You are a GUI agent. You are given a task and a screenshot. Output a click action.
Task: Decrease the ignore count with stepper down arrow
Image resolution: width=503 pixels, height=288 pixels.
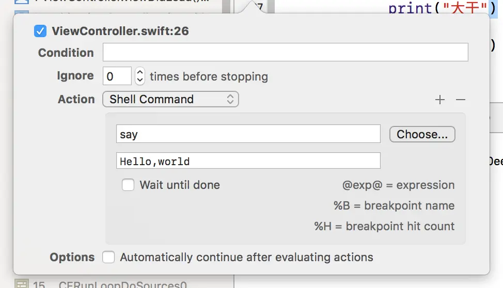[x=140, y=81]
